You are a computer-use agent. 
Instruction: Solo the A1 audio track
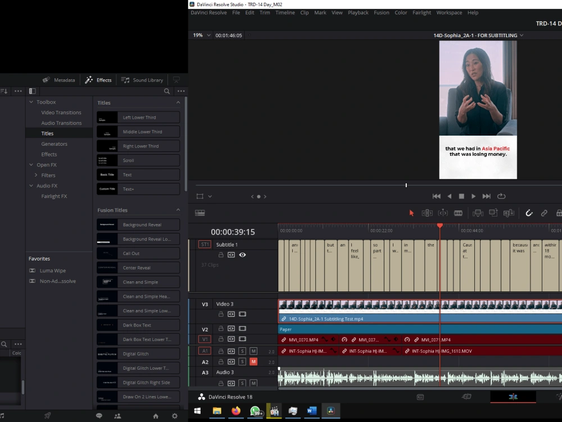pyautogui.click(x=242, y=351)
